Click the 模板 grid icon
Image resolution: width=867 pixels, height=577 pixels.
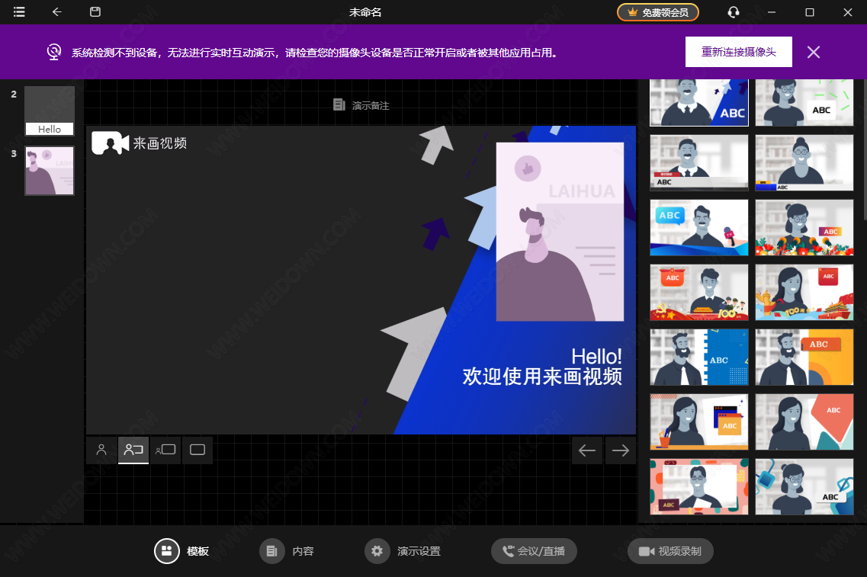pyautogui.click(x=166, y=551)
